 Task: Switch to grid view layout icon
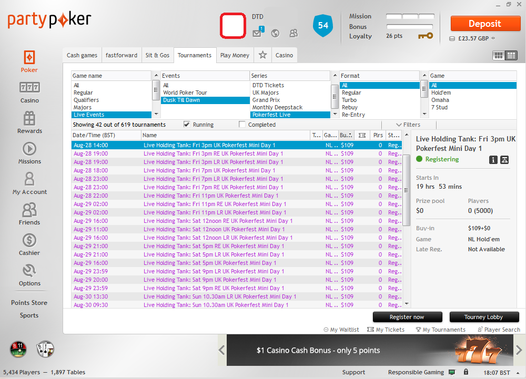pyautogui.click(x=499, y=56)
